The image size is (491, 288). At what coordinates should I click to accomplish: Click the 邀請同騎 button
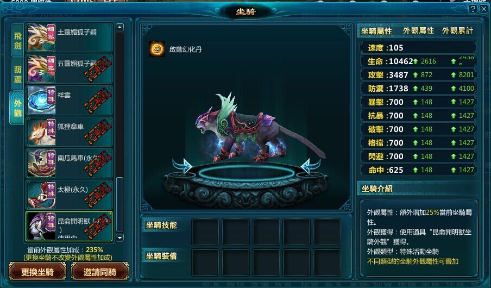pyautogui.click(x=100, y=271)
